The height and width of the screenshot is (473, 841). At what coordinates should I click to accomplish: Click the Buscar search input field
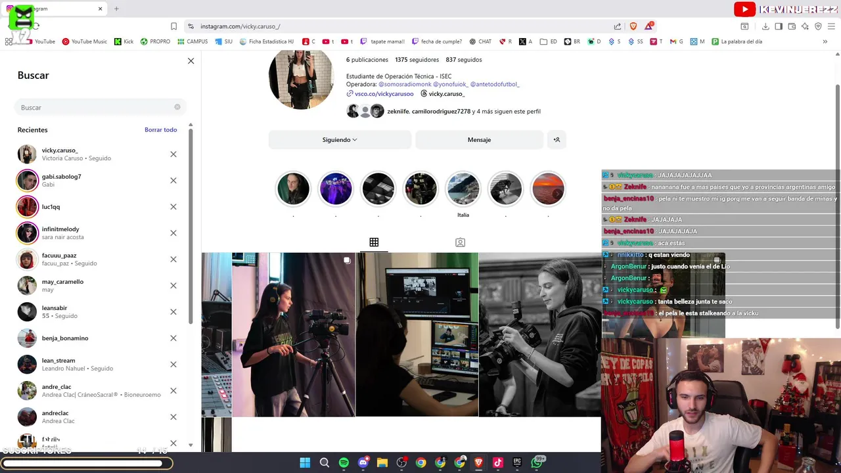point(100,107)
